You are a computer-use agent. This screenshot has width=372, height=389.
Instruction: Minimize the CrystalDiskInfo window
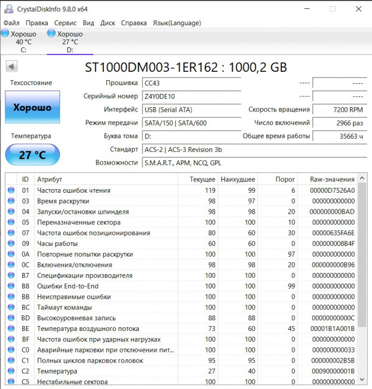coord(307,9)
